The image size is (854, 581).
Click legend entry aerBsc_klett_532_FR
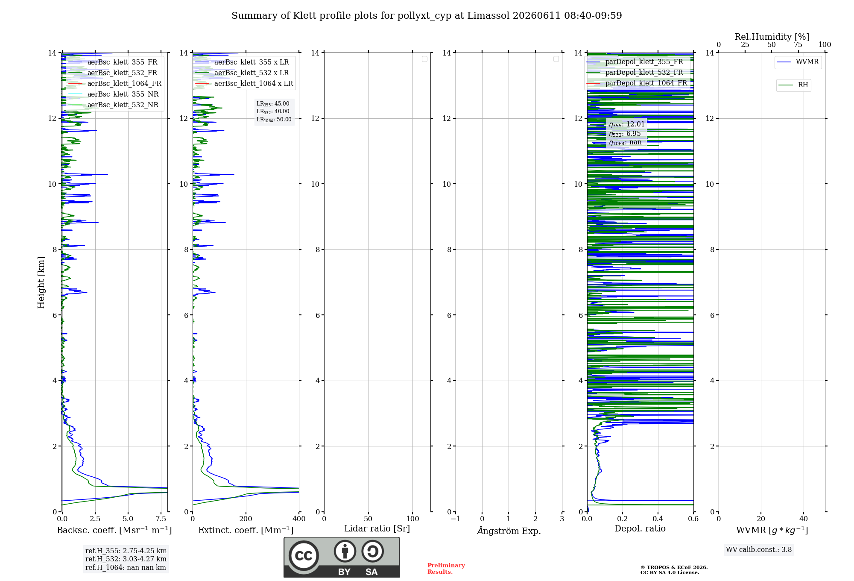122,73
